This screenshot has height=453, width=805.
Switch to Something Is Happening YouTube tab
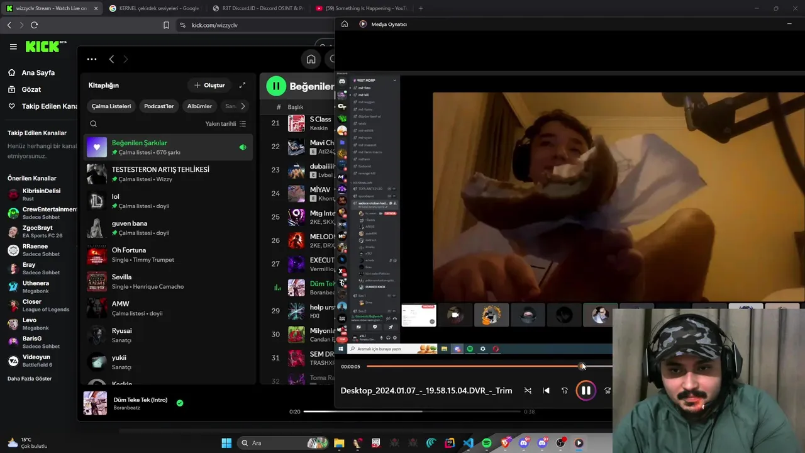[361, 8]
